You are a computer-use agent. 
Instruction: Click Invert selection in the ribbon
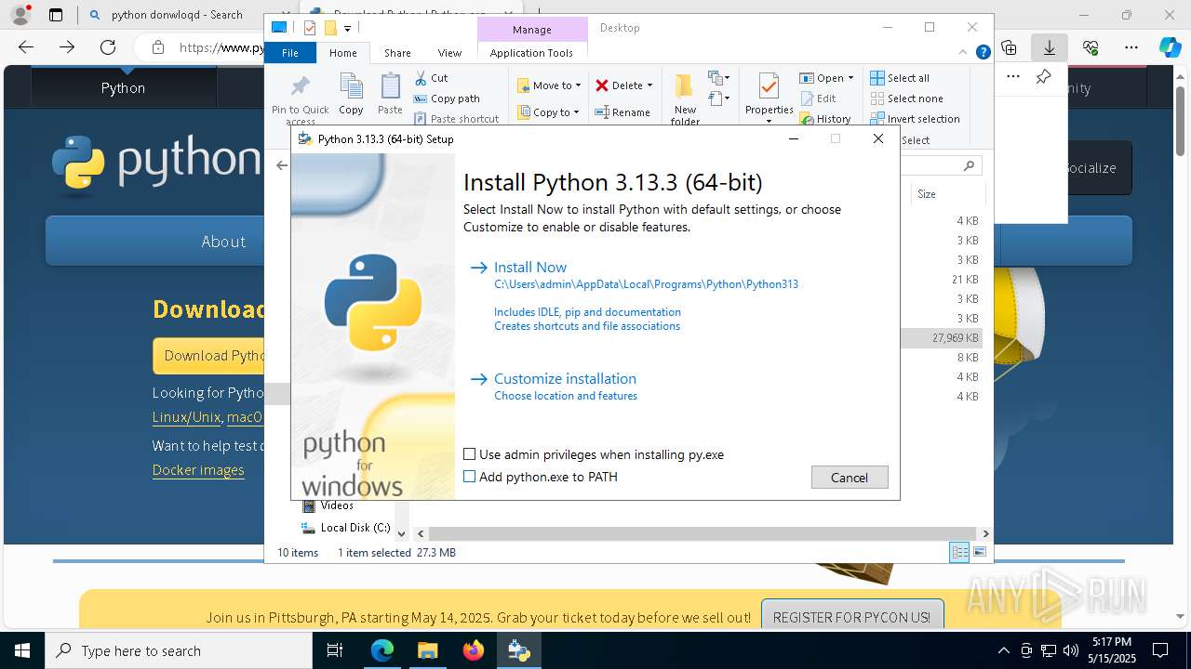916,119
